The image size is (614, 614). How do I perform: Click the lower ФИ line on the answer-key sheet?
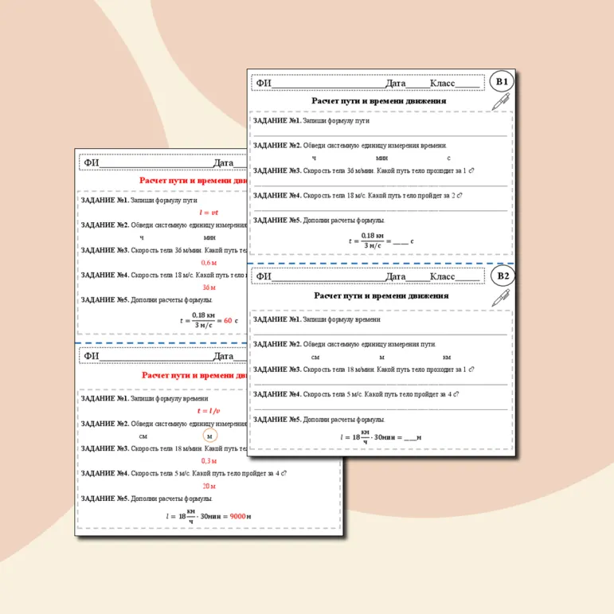click(156, 356)
